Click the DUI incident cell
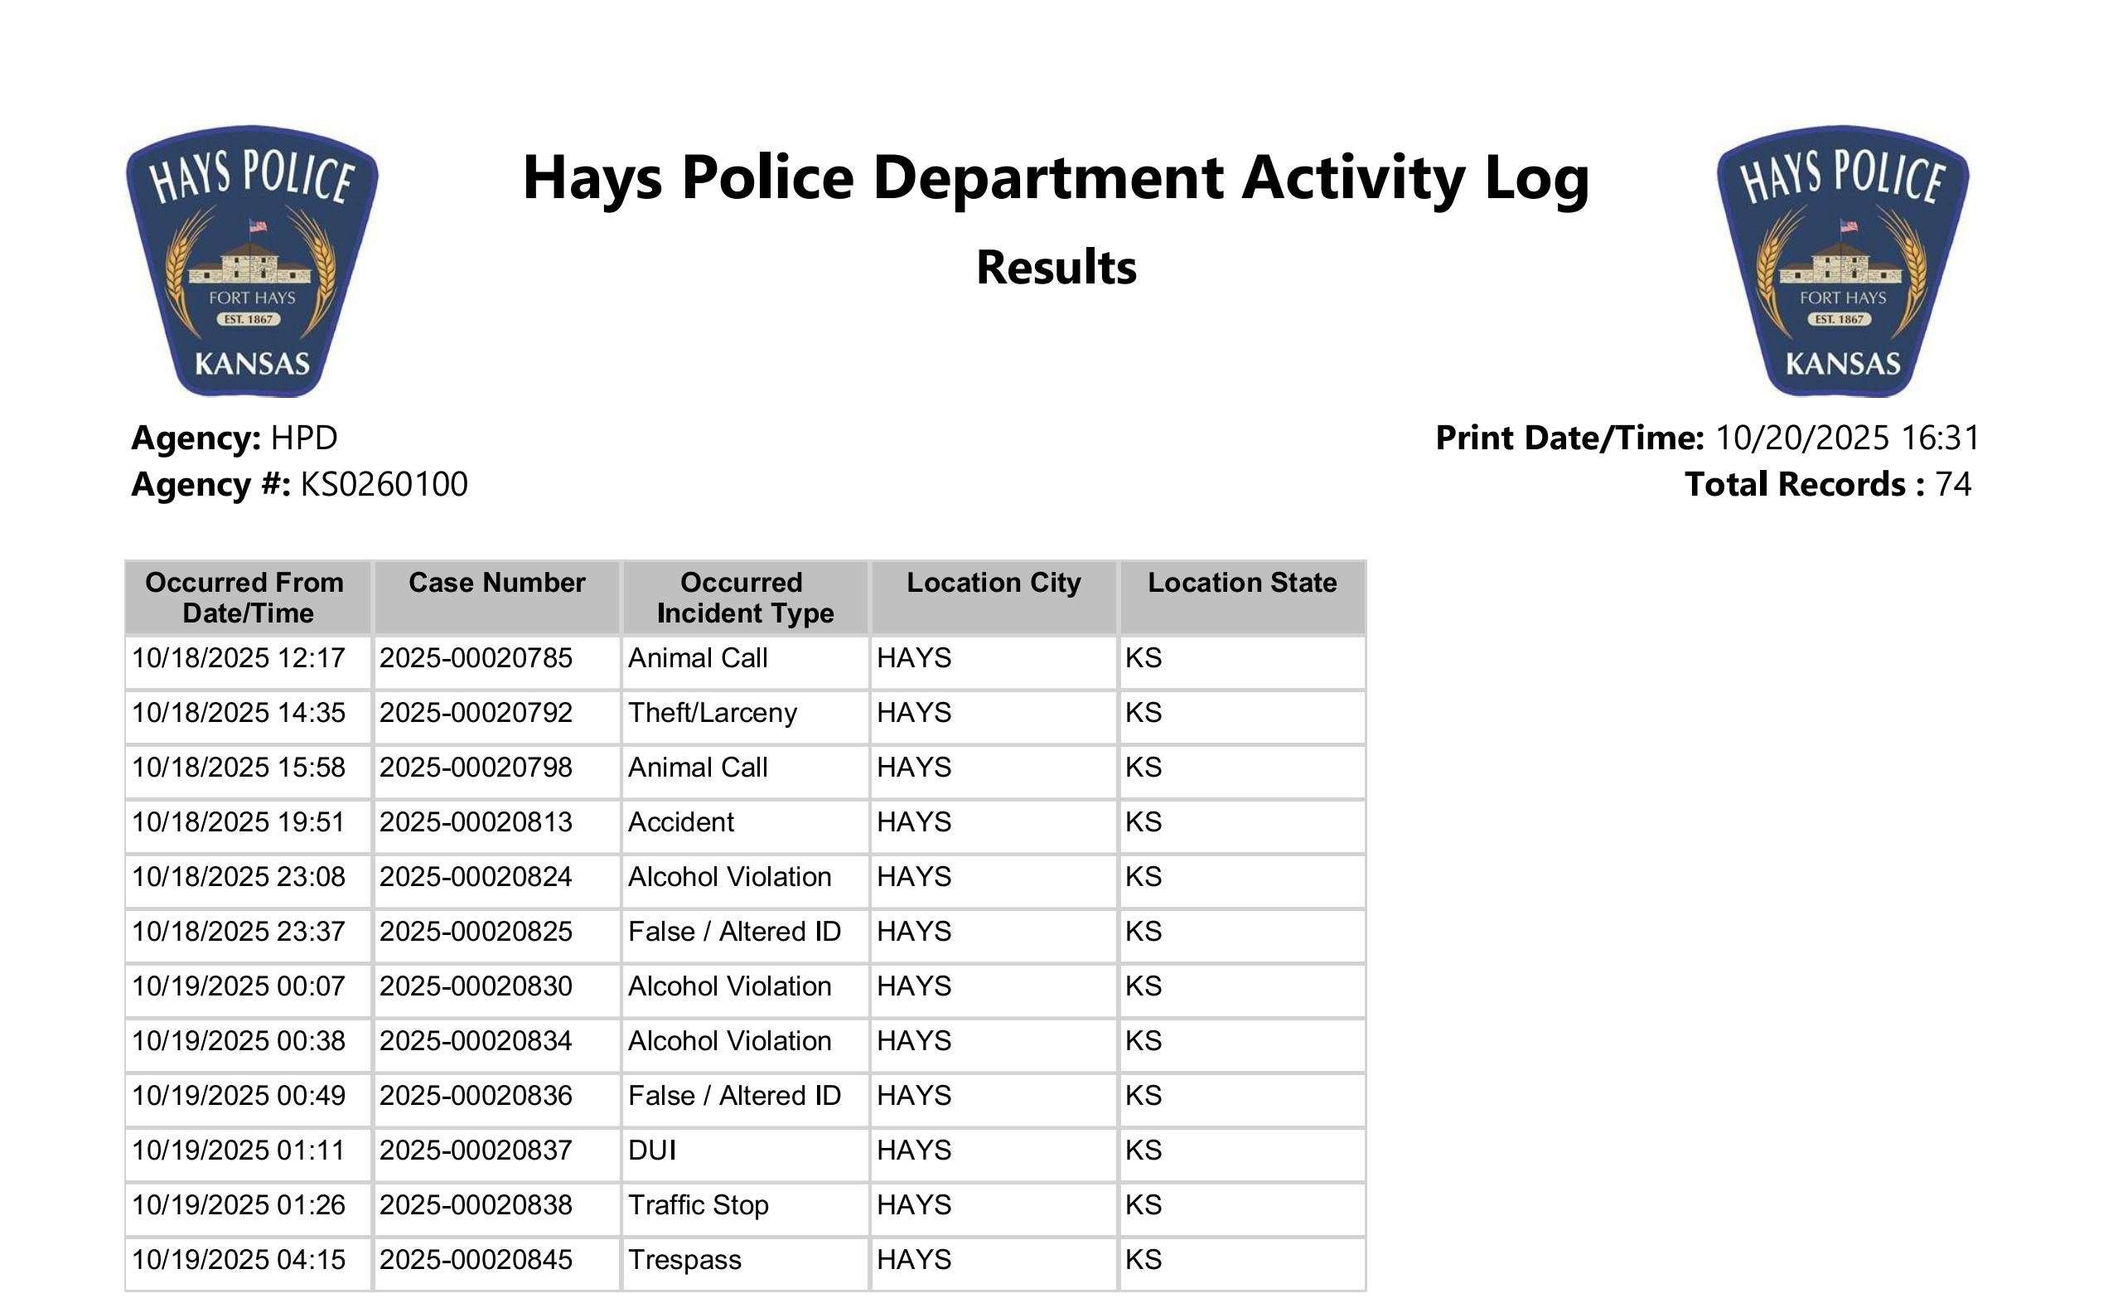This screenshot has width=2113, height=1303. click(x=652, y=1150)
